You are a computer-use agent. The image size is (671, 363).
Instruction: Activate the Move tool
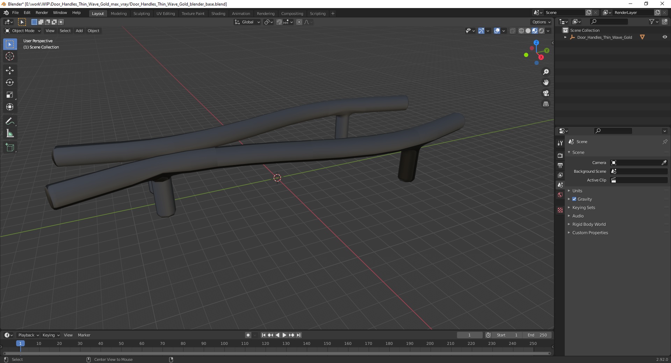10,71
